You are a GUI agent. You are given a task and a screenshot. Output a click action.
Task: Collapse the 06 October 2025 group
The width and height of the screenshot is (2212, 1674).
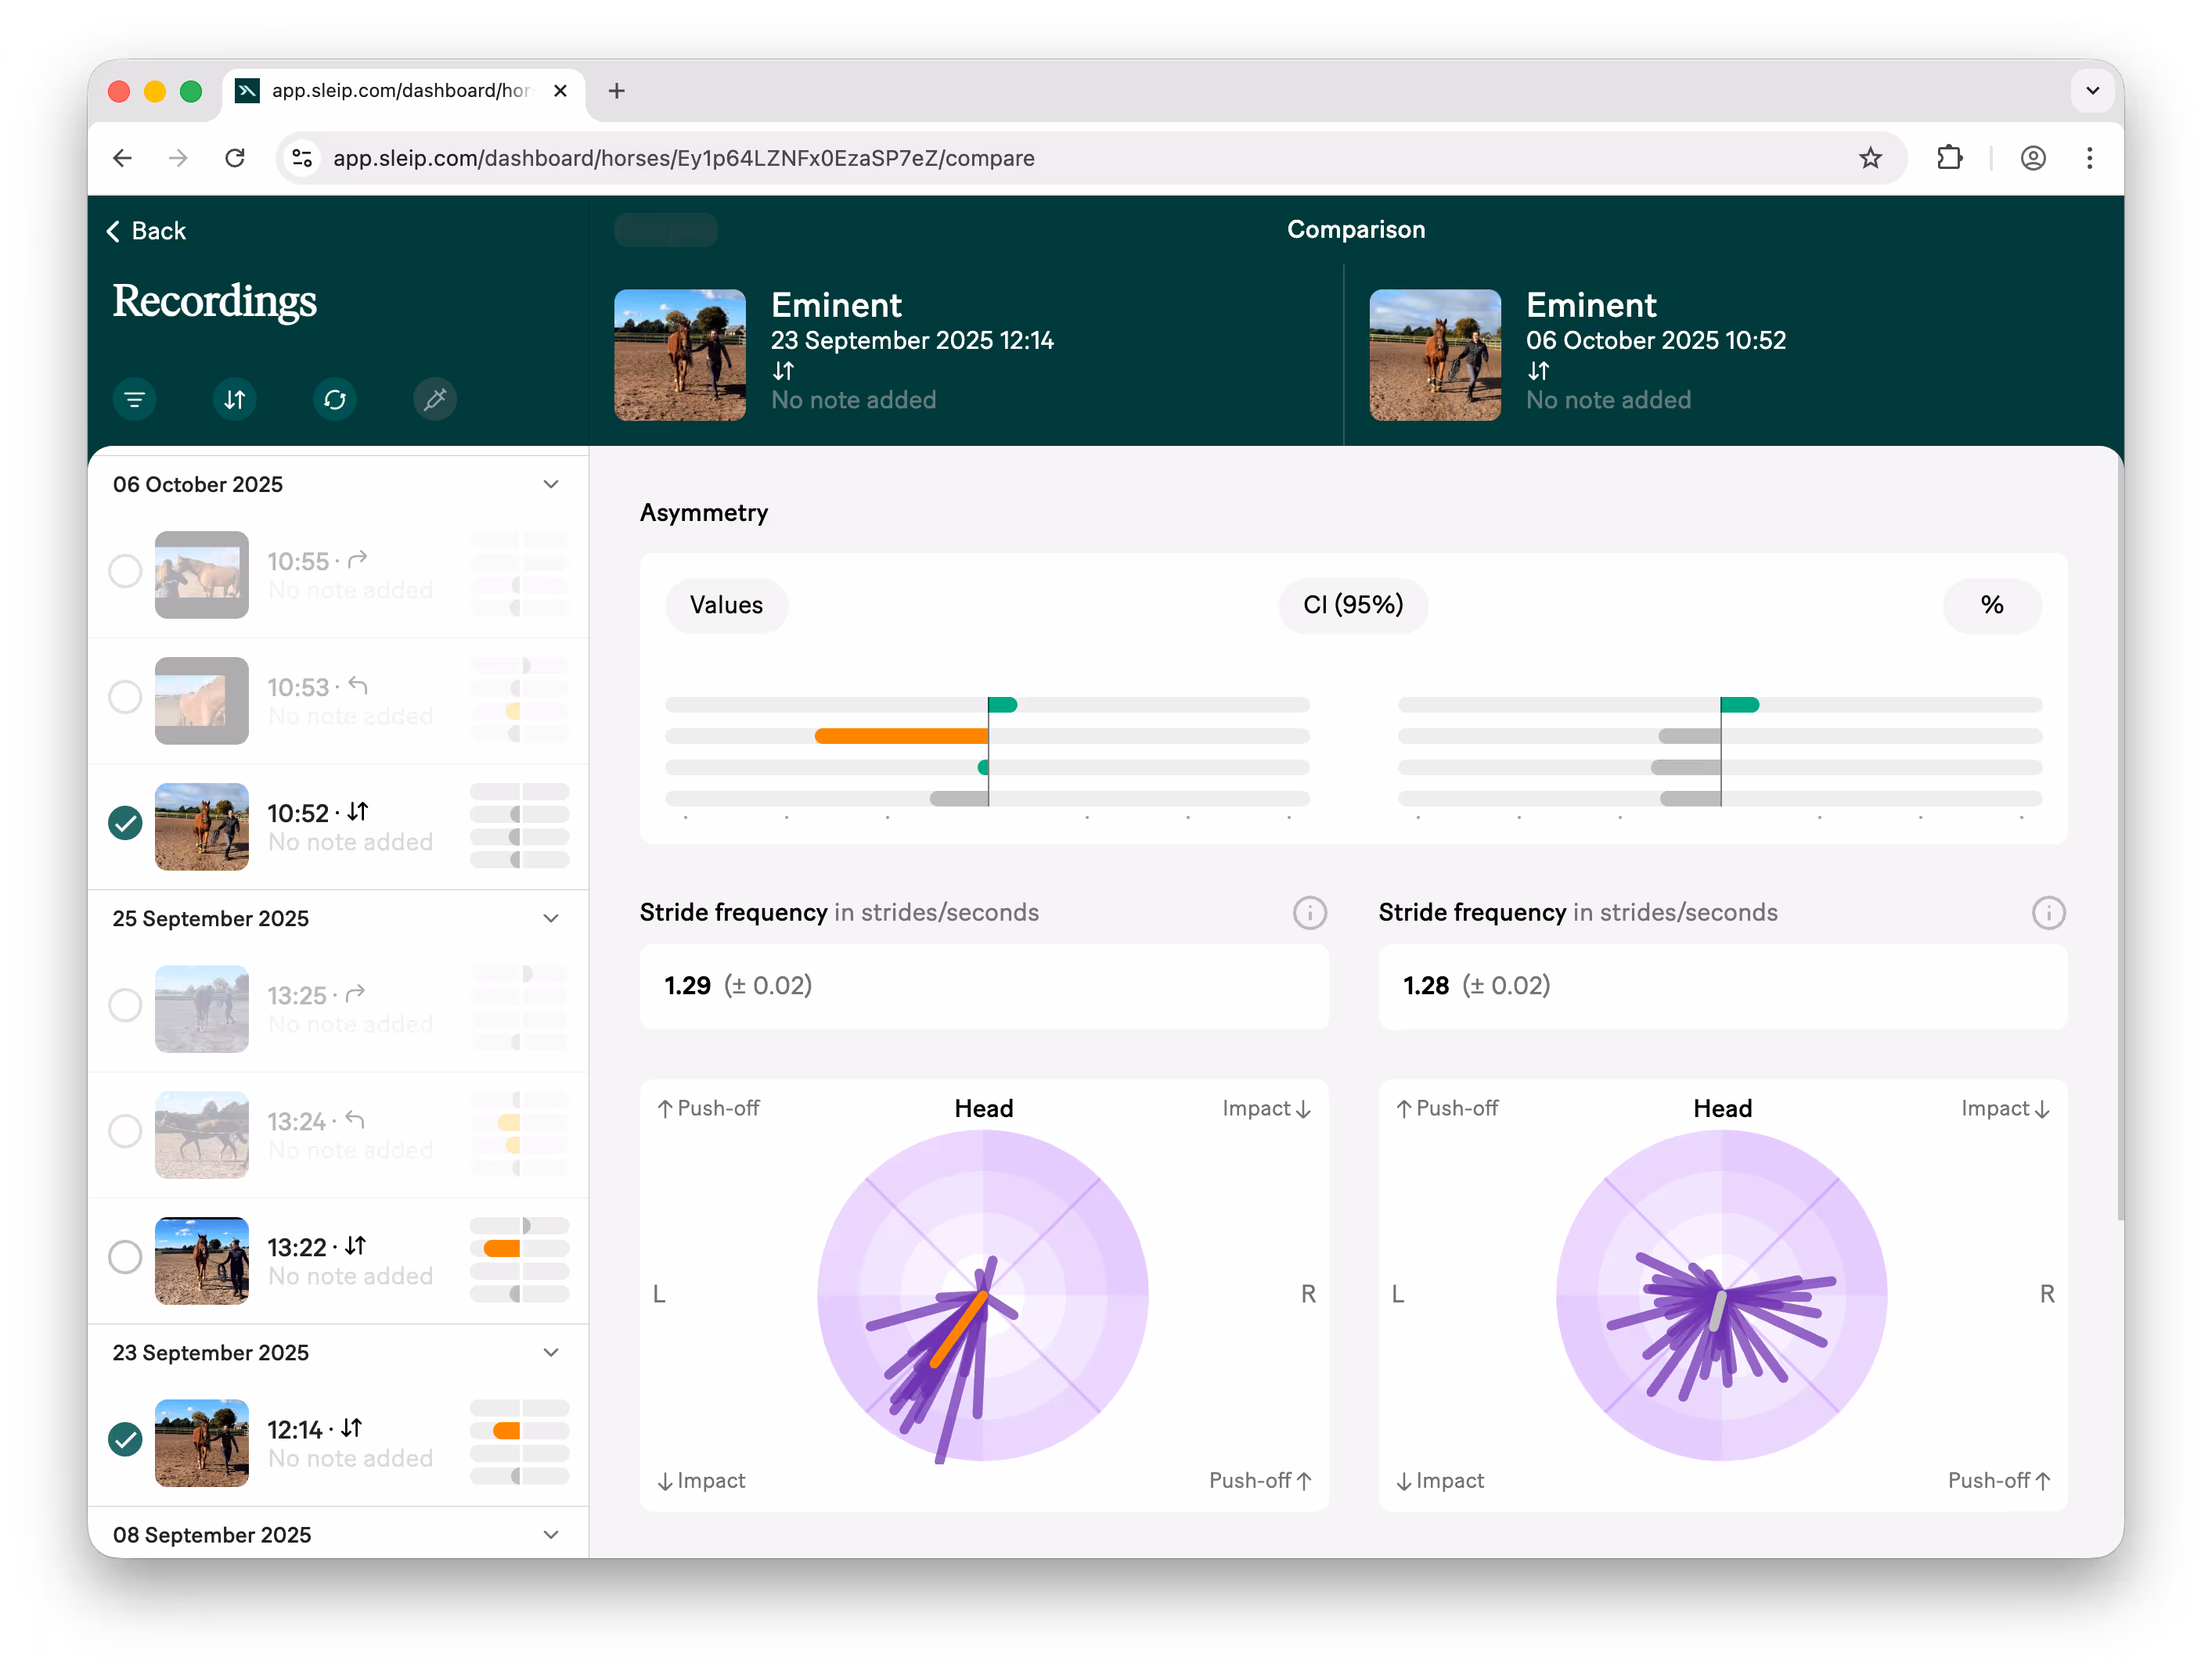point(550,485)
